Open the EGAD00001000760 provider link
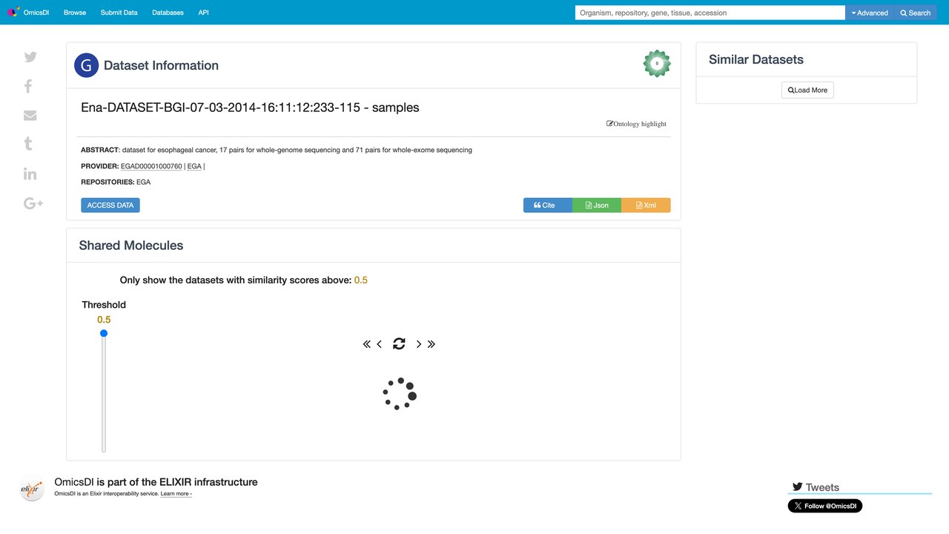Image resolution: width=949 pixels, height=534 pixels. point(151,166)
